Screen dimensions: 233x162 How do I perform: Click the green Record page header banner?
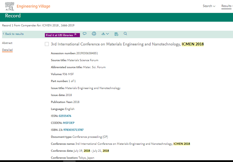[x=116, y=16]
